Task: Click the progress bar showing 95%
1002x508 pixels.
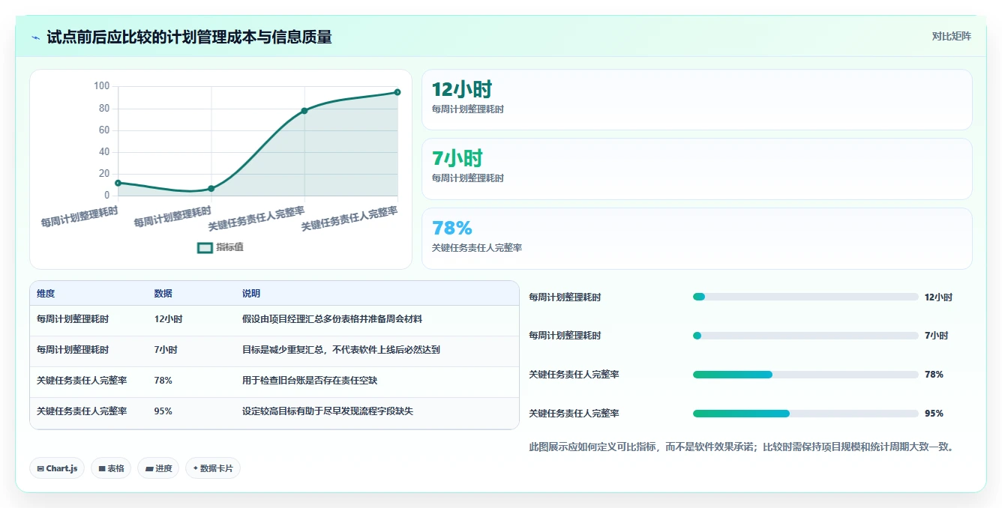Action: point(805,414)
